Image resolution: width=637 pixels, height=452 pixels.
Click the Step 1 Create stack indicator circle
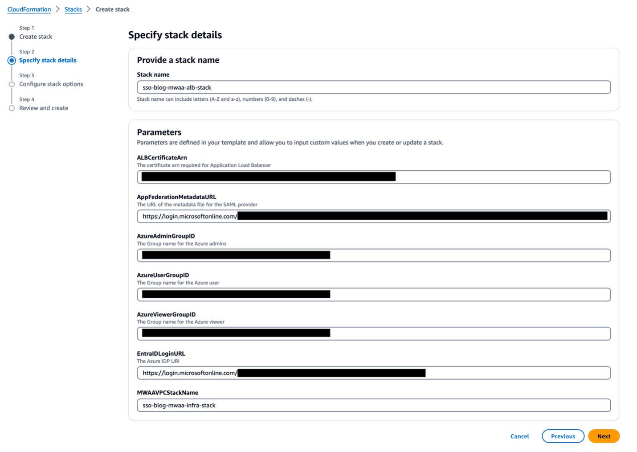(x=12, y=37)
